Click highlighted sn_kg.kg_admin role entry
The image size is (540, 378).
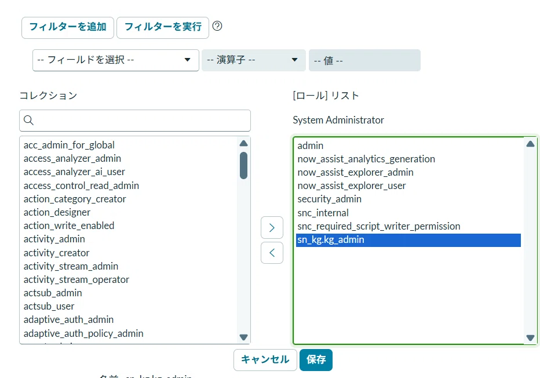click(408, 240)
